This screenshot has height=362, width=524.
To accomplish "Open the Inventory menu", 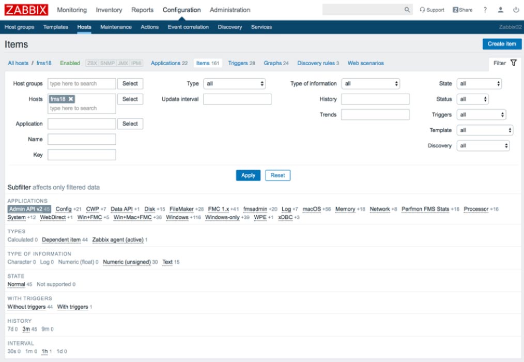I will 109,10.
